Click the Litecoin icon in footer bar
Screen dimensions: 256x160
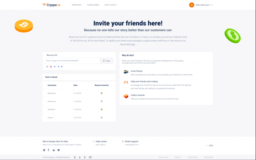(x=80, y=158)
